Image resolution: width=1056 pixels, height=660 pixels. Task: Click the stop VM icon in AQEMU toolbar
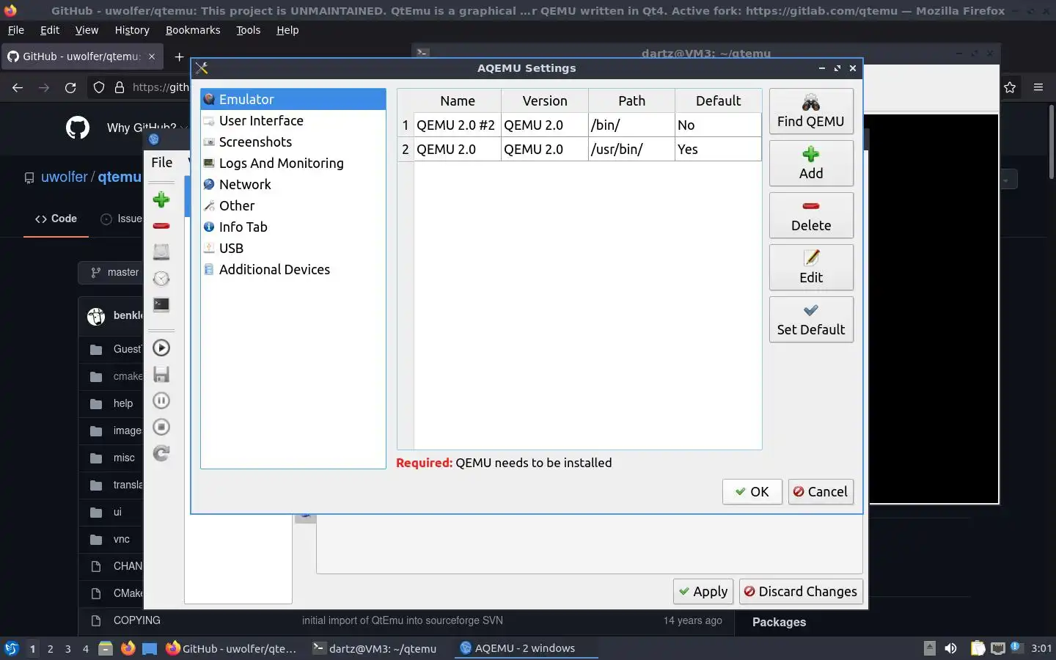click(161, 428)
